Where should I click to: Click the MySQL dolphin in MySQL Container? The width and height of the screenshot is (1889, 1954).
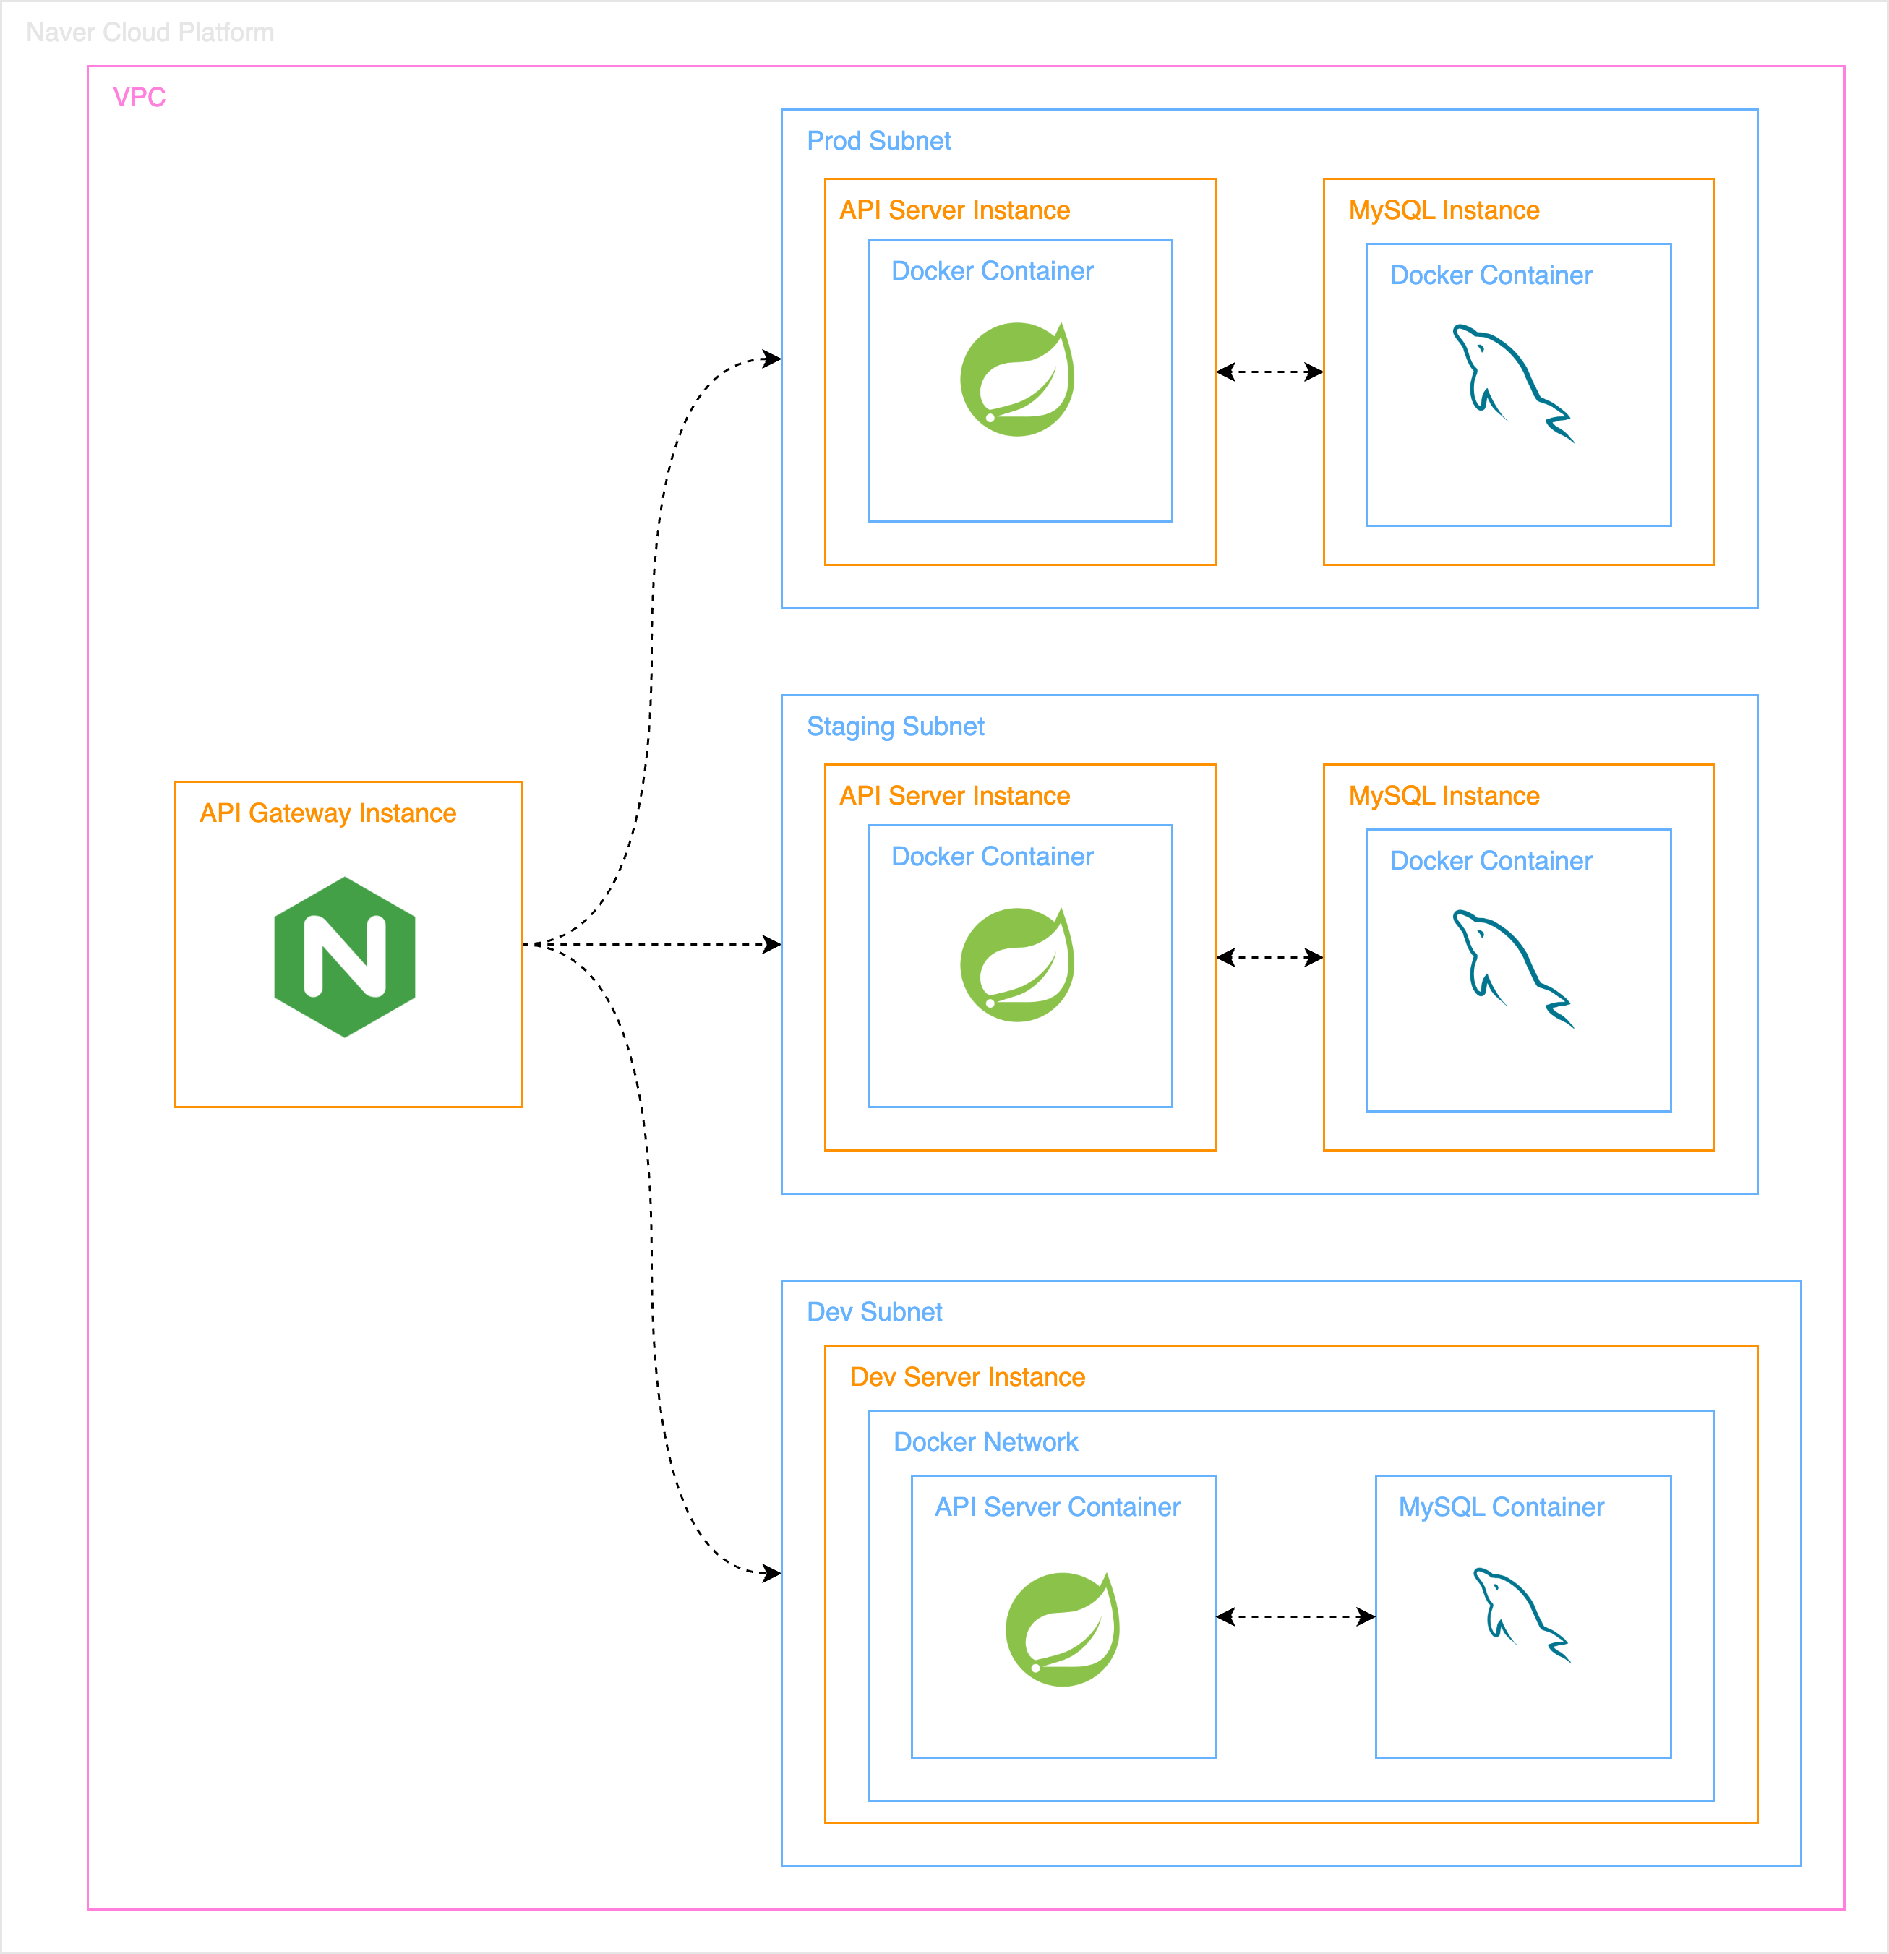click(1522, 1615)
